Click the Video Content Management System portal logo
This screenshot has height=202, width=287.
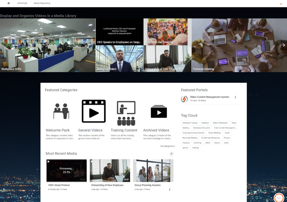tap(184, 99)
